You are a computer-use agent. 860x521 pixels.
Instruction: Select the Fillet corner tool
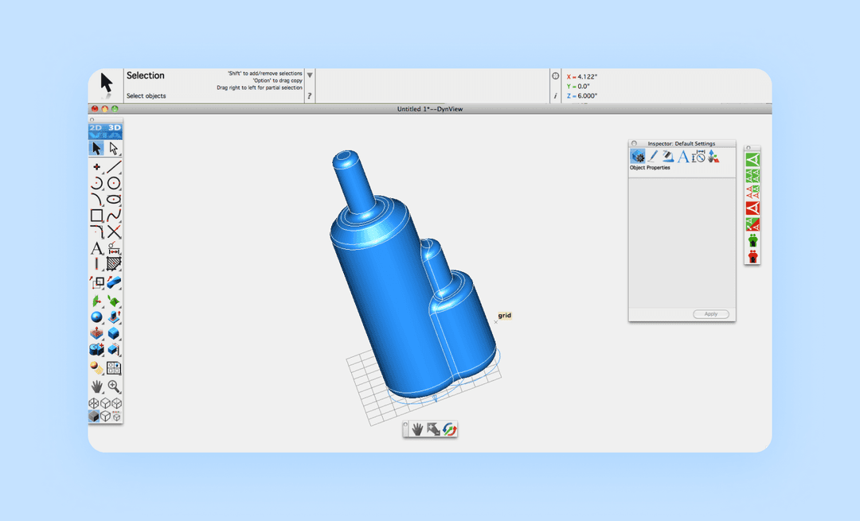tap(96, 231)
